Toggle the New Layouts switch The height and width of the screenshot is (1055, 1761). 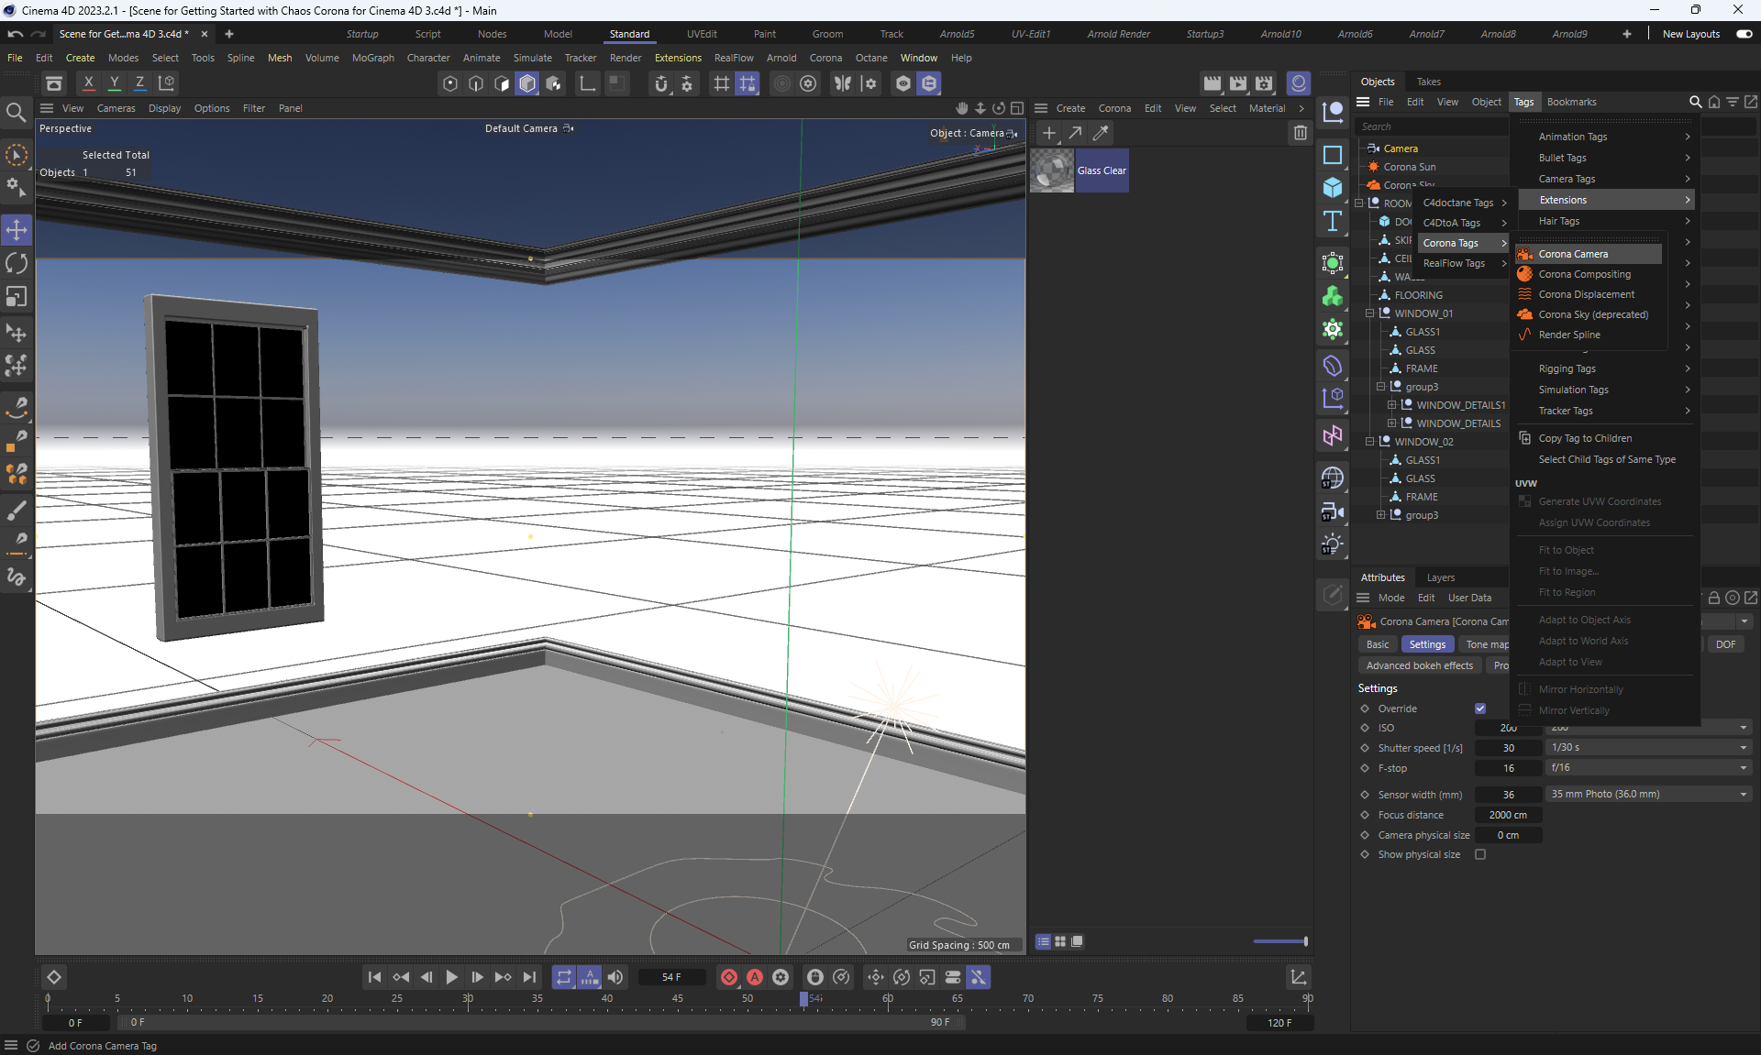(x=1744, y=34)
